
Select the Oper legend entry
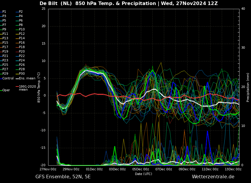point(5,90)
